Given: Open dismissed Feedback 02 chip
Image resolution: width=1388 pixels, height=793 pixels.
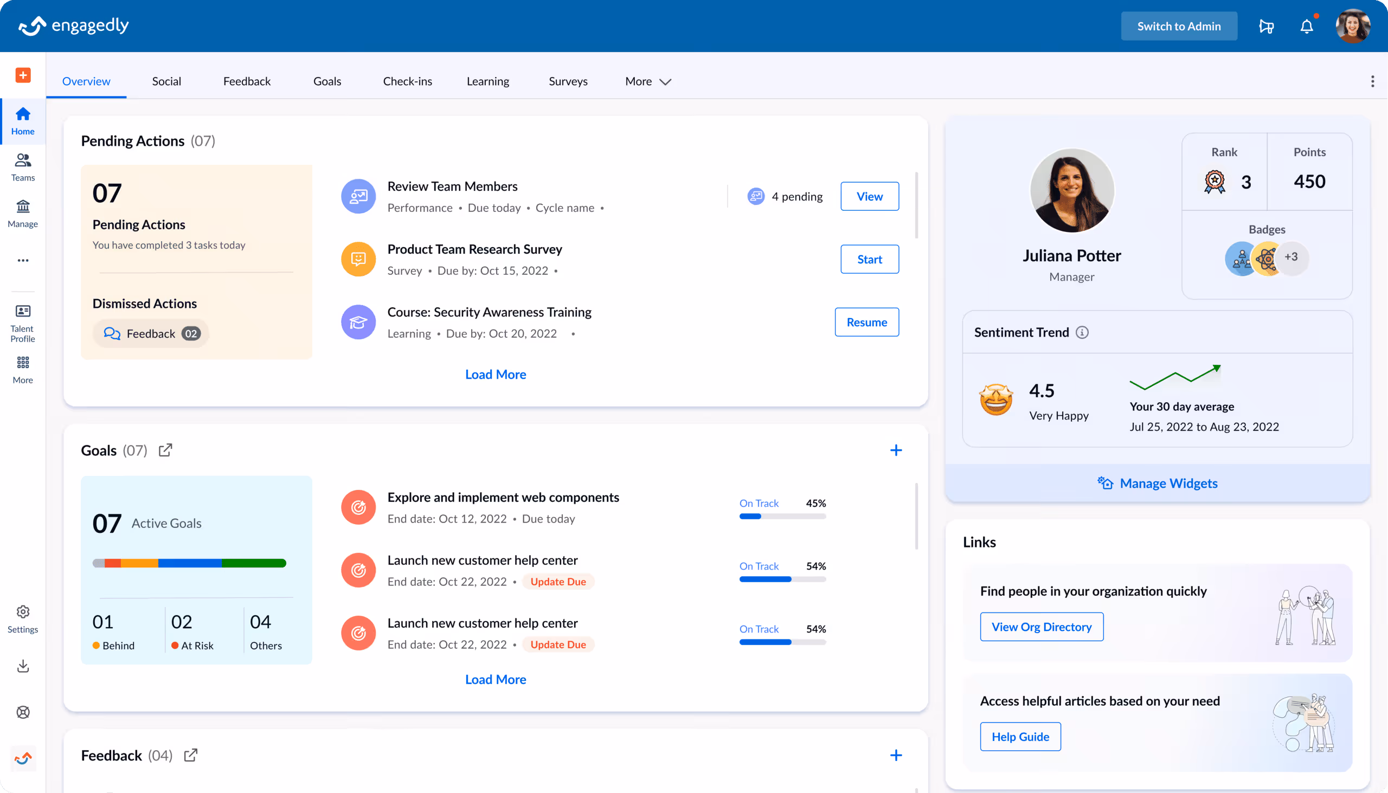Looking at the screenshot, I should coord(151,333).
